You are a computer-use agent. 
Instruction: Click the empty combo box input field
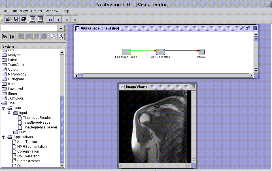tap(29, 28)
